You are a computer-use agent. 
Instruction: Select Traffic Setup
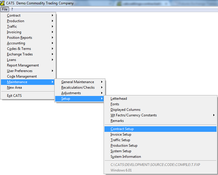pos(161,140)
